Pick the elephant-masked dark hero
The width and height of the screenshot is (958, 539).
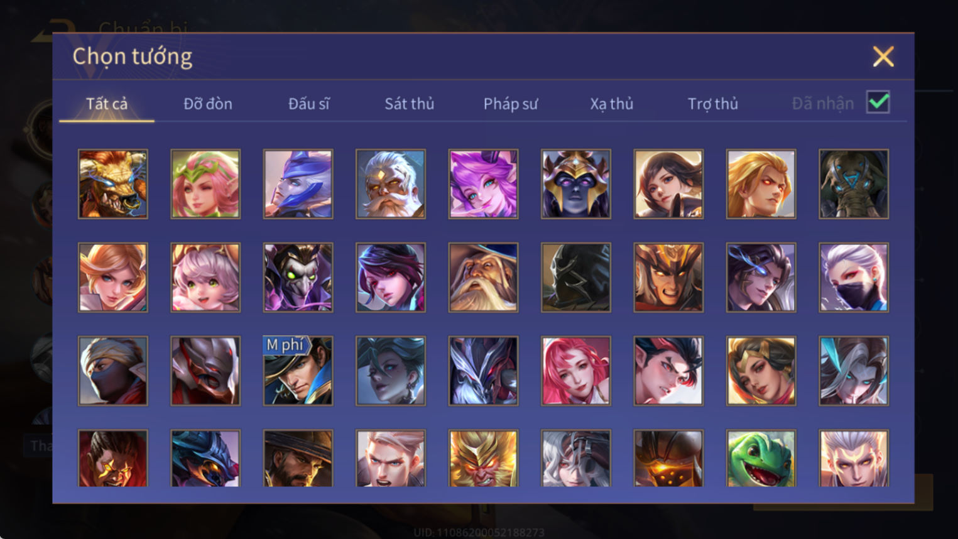click(x=854, y=184)
